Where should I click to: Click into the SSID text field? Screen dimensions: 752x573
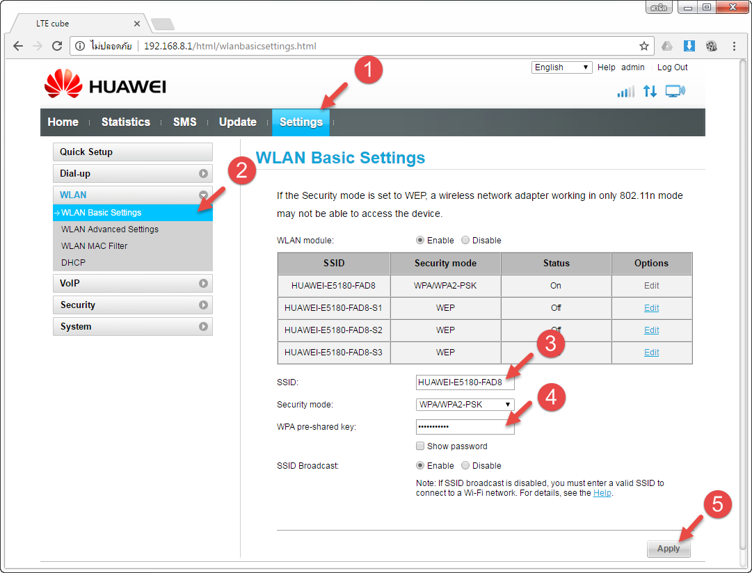tap(465, 382)
